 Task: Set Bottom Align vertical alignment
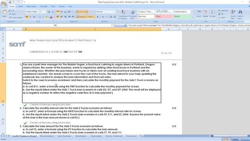(65, 12)
